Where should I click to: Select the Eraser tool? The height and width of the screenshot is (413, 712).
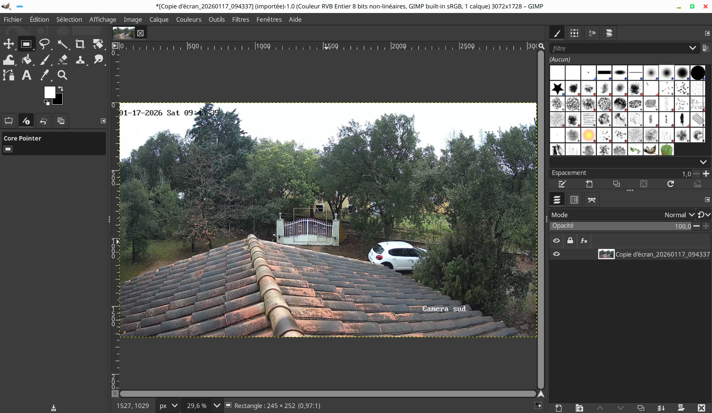point(62,60)
